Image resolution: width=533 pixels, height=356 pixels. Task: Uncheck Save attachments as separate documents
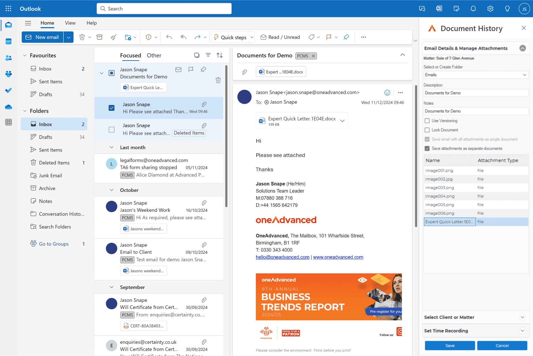[427, 149]
